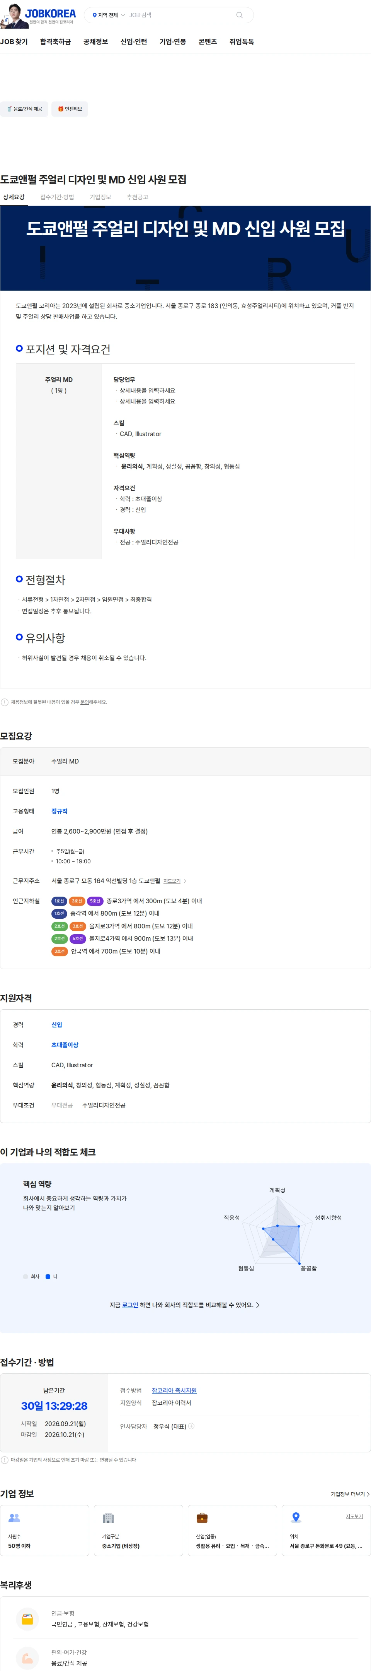Screen dimensions: 371x1671
Task: Click the 편의·여가·건강 benefit icon
Action: pos(27,1658)
